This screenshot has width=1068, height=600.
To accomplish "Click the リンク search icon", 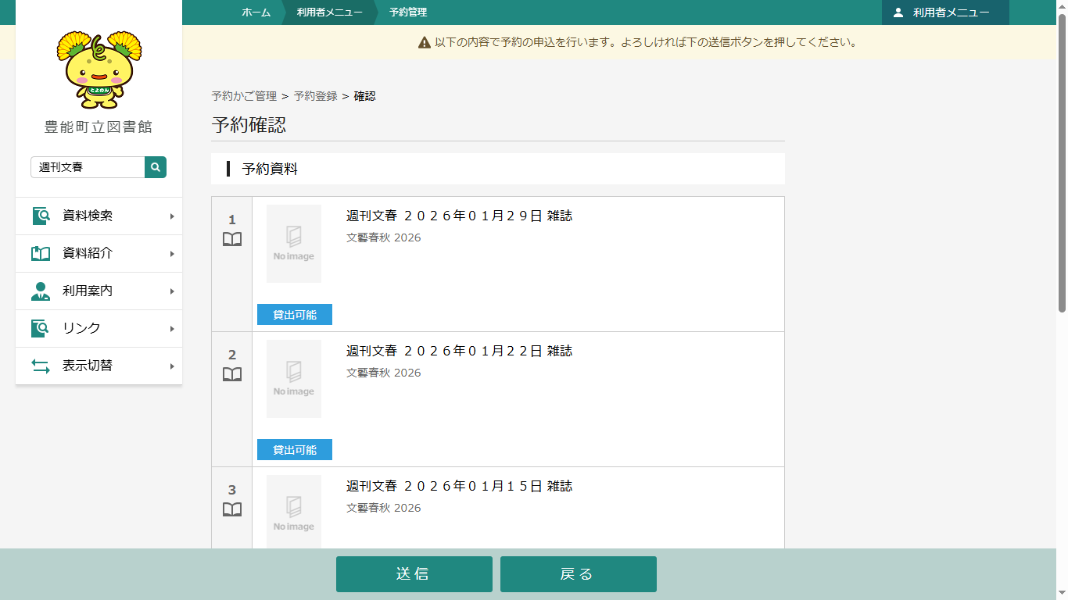I will (41, 329).
